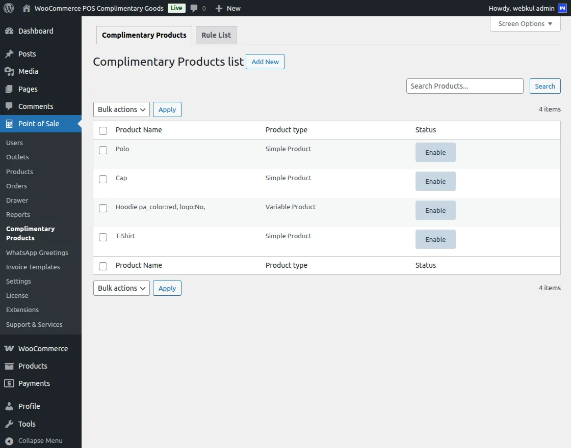This screenshot has width=571, height=448.
Task: Open the comments bubble icon in admin bar
Action: coord(194,8)
